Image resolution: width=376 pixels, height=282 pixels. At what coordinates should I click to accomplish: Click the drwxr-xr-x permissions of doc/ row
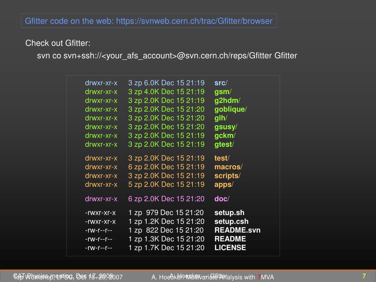coord(101,199)
